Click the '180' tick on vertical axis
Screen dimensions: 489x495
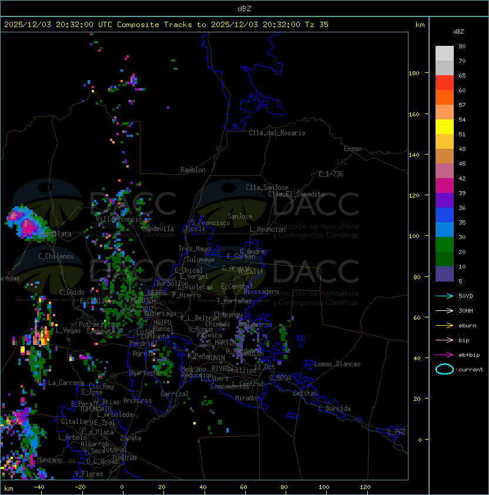click(x=414, y=73)
